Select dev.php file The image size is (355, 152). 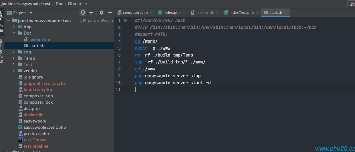tap(32, 108)
